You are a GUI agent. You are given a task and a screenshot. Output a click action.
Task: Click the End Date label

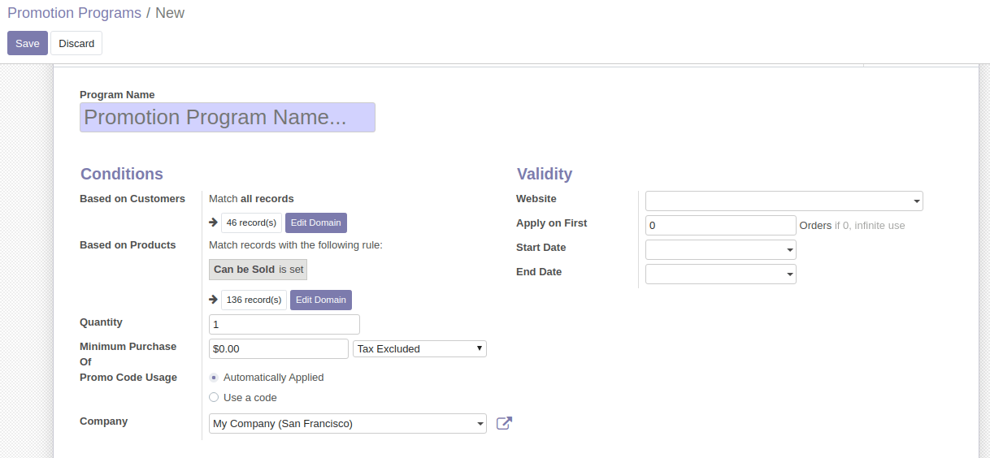click(x=539, y=272)
